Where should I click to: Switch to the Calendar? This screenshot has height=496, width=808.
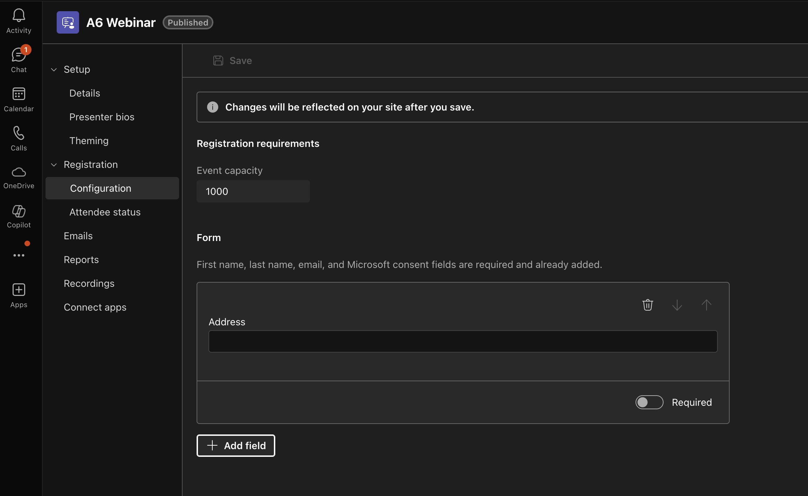pyautogui.click(x=19, y=99)
